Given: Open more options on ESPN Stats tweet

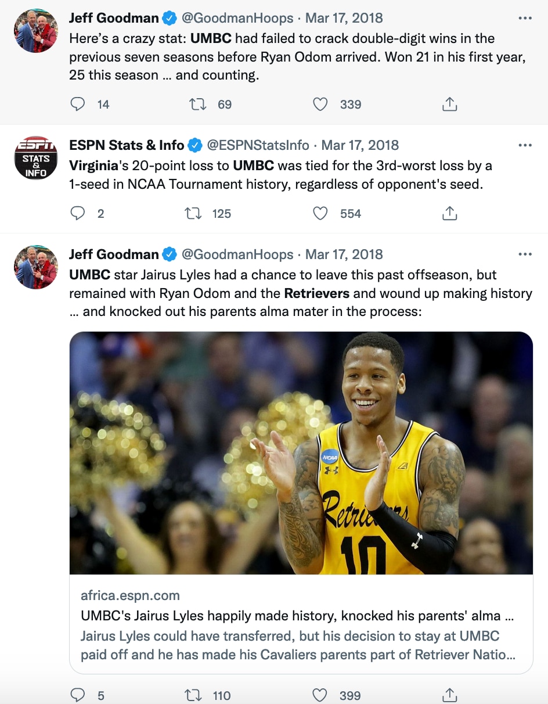Looking at the screenshot, I should pos(525,145).
